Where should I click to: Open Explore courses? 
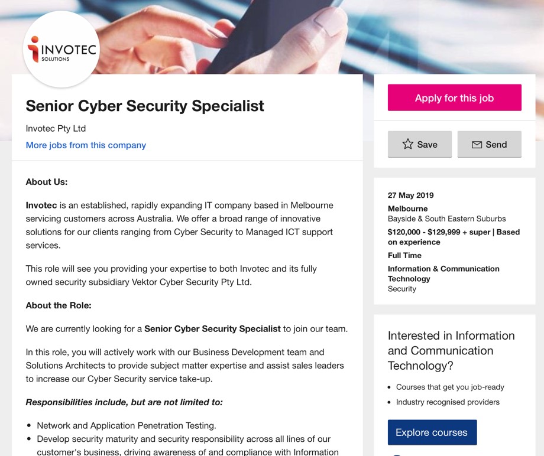click(x=432, y=432)
